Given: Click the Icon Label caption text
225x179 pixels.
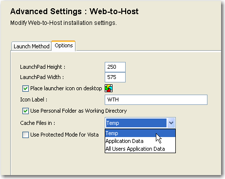Looking at the screenshot, I should tap(34, 99).
